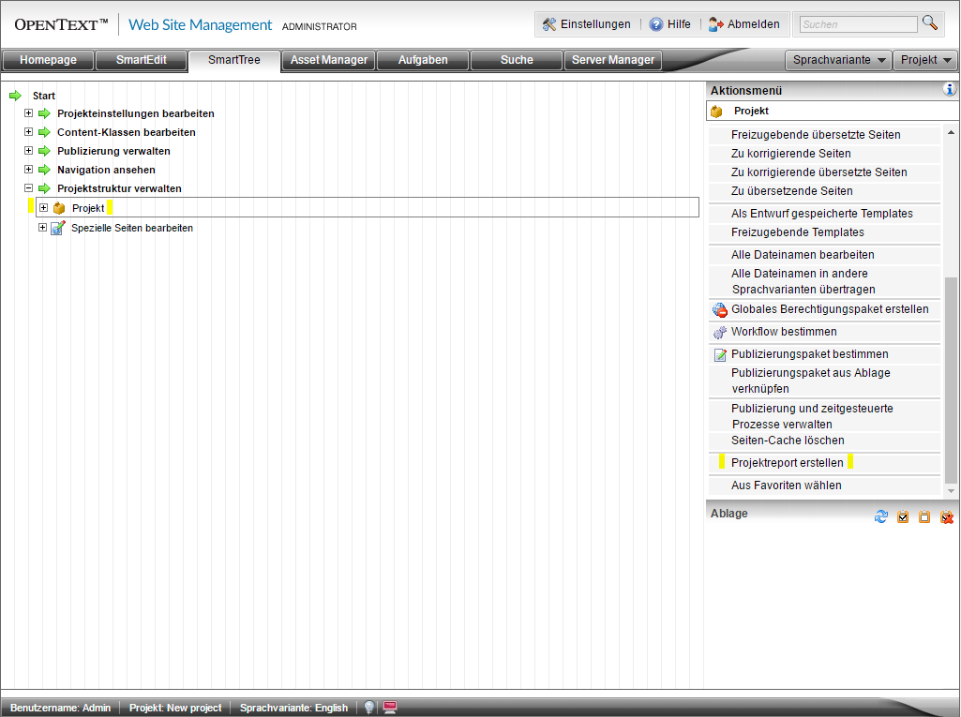
Task: Click the Projekt package icon in the tree
Action: 59,208
